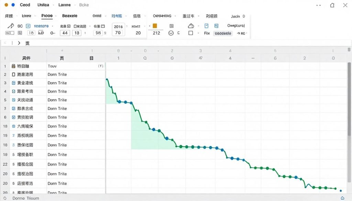Click the row 1 icon beside 特目黼

[x=13, y=66]
